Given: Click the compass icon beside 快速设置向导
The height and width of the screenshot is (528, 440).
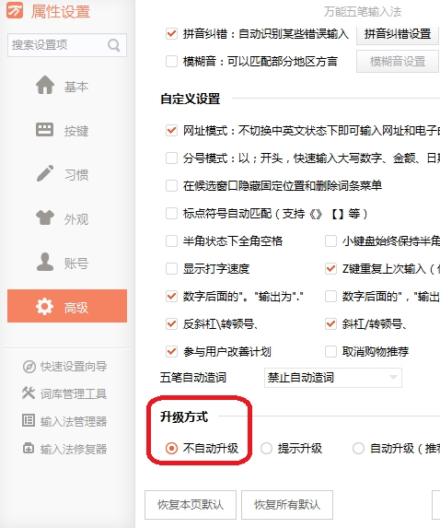Looking at the screenshot, I should click(29, 367).
